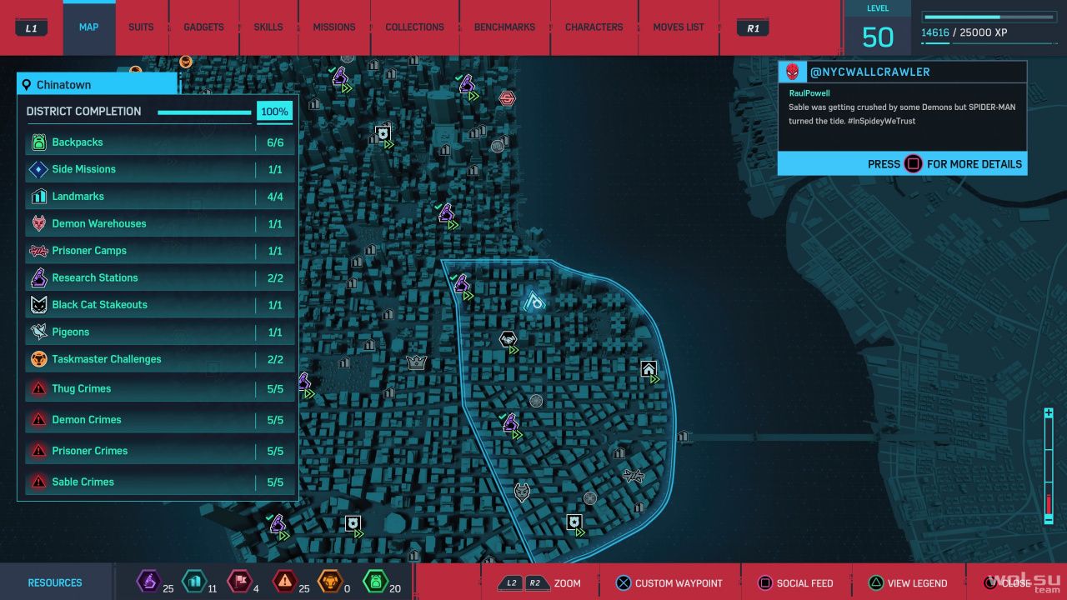Click Spider-Man's player marker on the map

point(534,300)
